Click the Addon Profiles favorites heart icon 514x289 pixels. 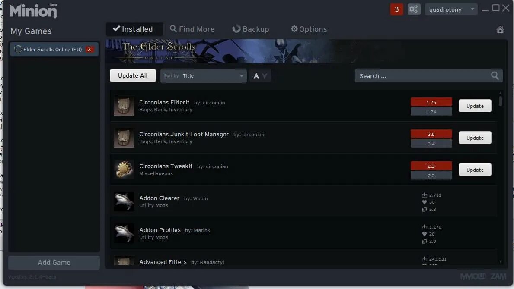coord(424,234)
